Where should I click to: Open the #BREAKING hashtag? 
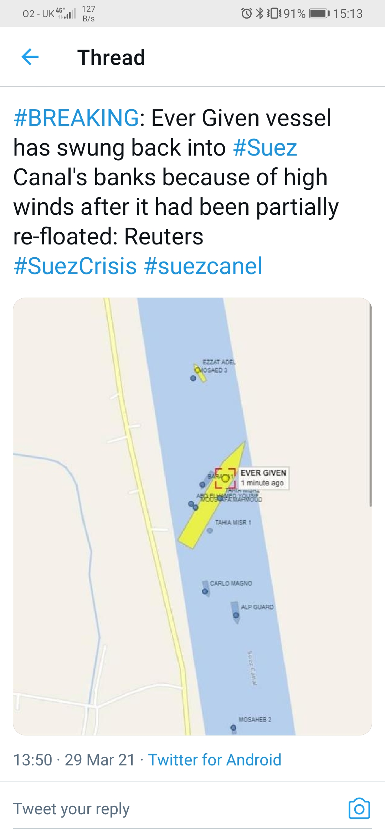(76, 118)
